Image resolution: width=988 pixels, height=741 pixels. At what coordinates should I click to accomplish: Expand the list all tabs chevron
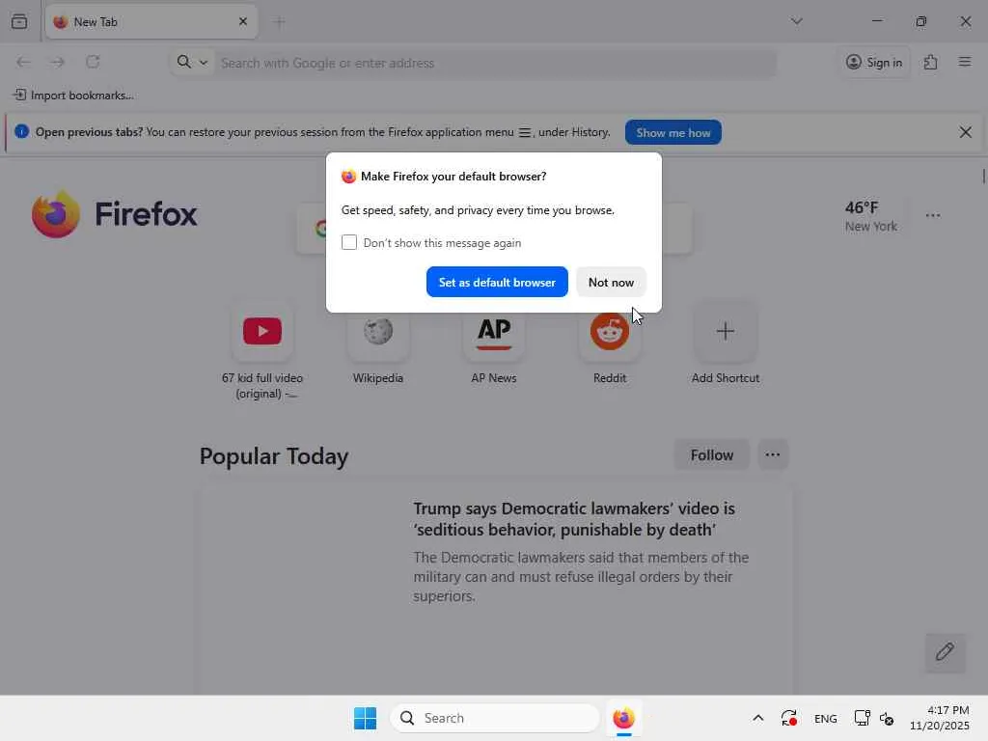pos(796,21)
